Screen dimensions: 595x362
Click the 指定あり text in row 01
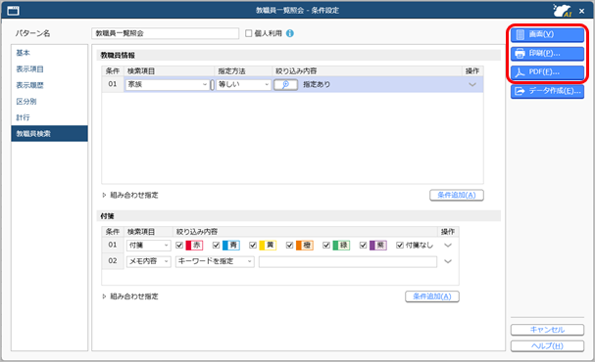tap(317, 84)
